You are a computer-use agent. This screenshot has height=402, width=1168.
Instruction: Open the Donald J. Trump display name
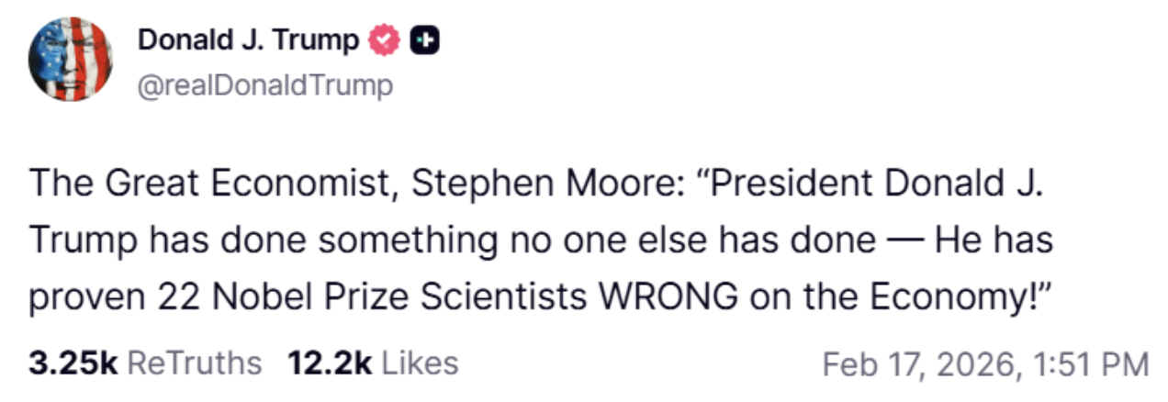click(248, 40)
